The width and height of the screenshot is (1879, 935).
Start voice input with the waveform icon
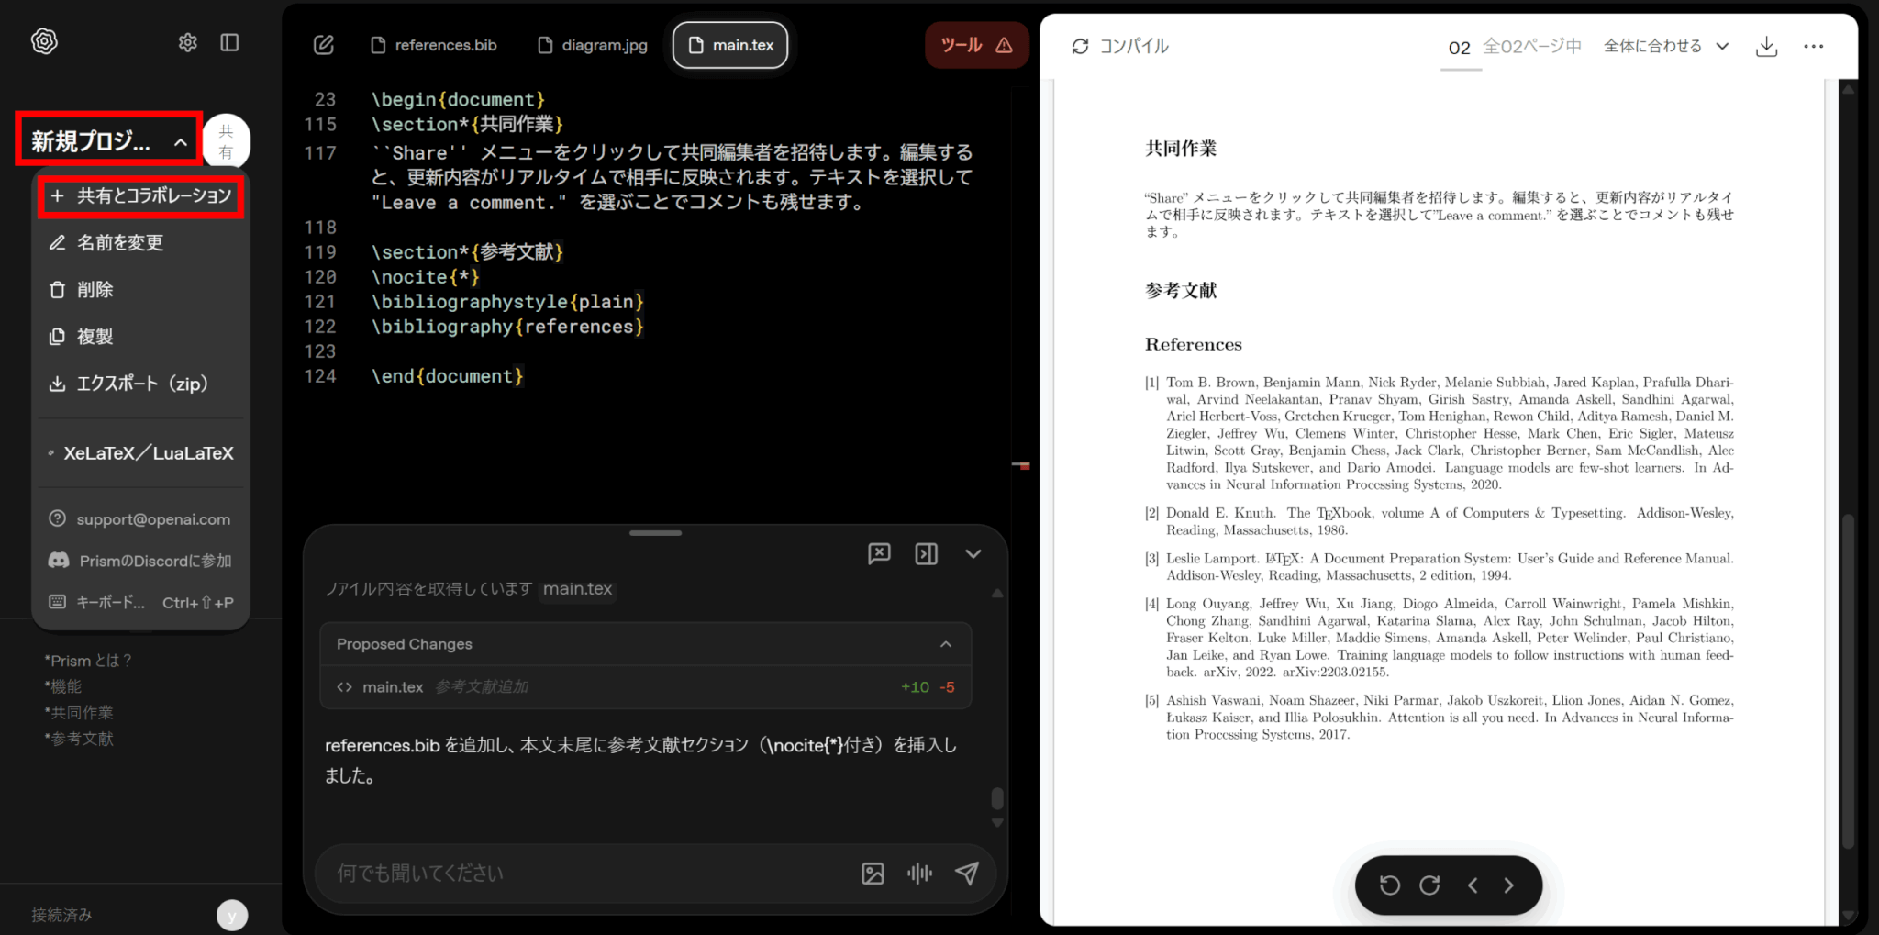pos(919,874)
